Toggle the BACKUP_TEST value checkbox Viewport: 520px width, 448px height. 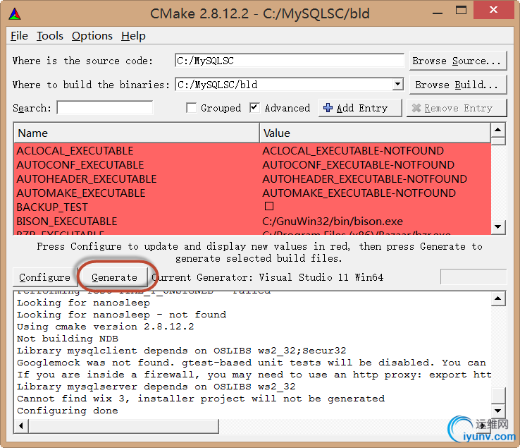269,206
